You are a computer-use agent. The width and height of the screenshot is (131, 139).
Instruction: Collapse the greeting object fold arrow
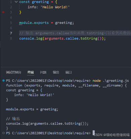point(16,2)
